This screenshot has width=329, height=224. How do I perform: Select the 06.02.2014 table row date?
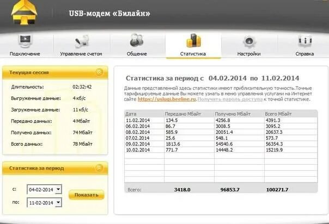pos(138,126)
